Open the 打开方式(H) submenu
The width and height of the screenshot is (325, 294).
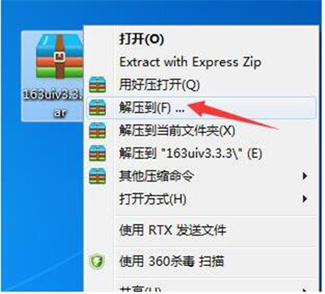pos(201,199)
